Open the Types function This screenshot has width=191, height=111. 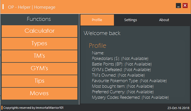pyautogui.click(x=39, y=44)
